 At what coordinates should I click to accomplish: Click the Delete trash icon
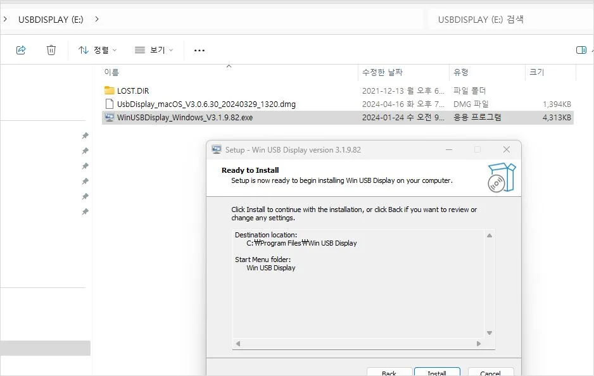click(51, 49)
